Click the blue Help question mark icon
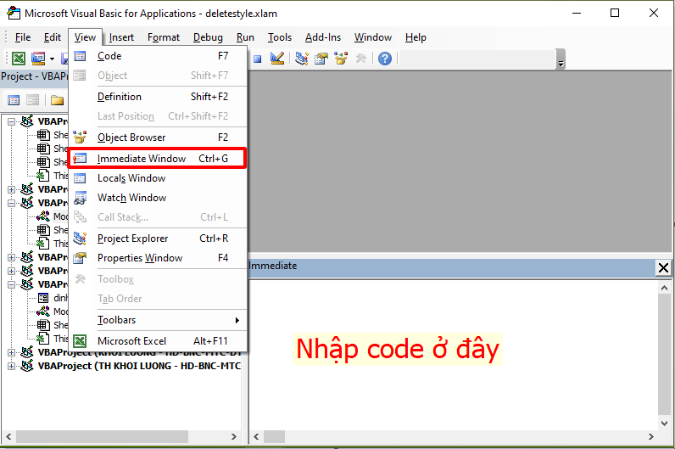Image resolution: width=675 pixels, height=449 pixels. pos(385,59)
